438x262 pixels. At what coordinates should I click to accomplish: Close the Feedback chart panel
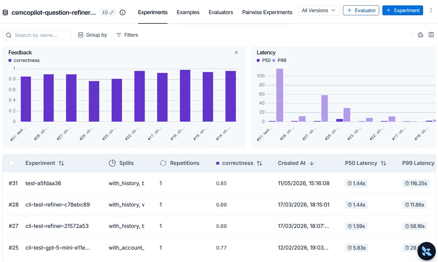point(236,53)
